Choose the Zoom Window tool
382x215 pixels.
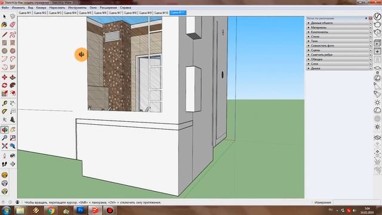[x=13, y=138]
